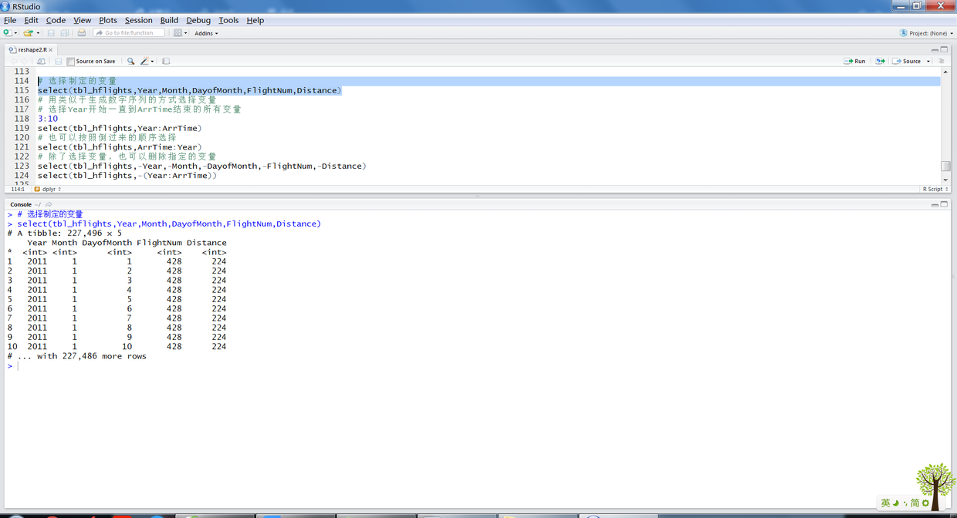The height and width of the screenshot is (518, 957).
Task: Click editor scrollbar down arrow
Action: click(x=945, y=180)
